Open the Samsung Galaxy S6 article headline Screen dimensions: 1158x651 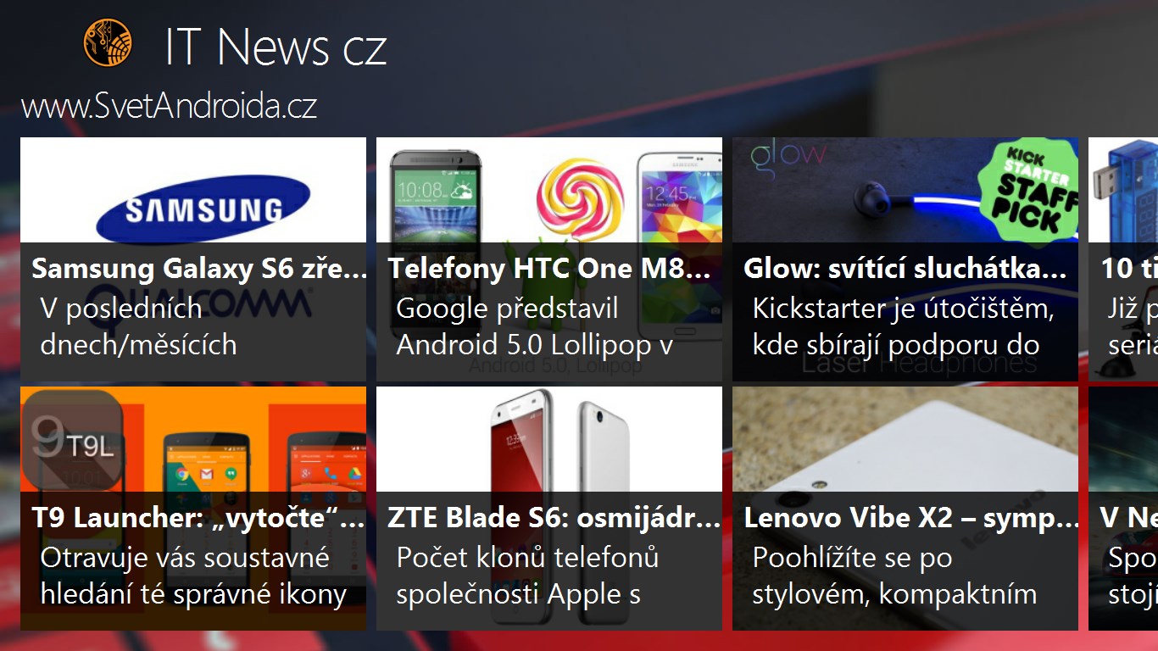[199, 269]
